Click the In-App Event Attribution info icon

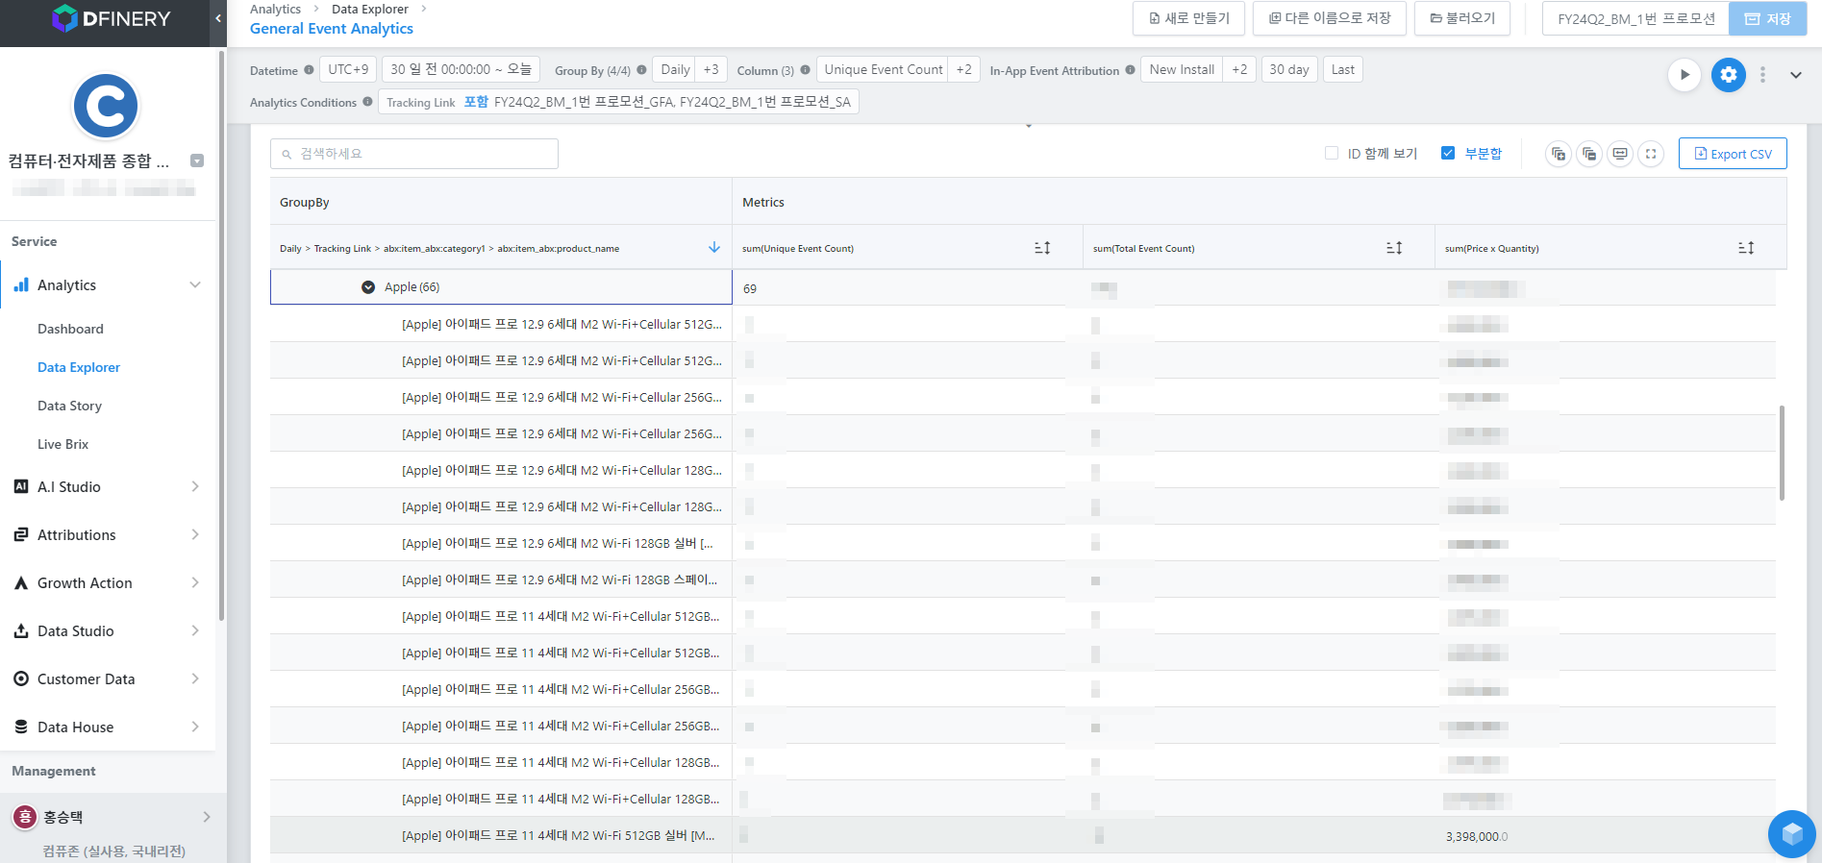(1130, 70)
